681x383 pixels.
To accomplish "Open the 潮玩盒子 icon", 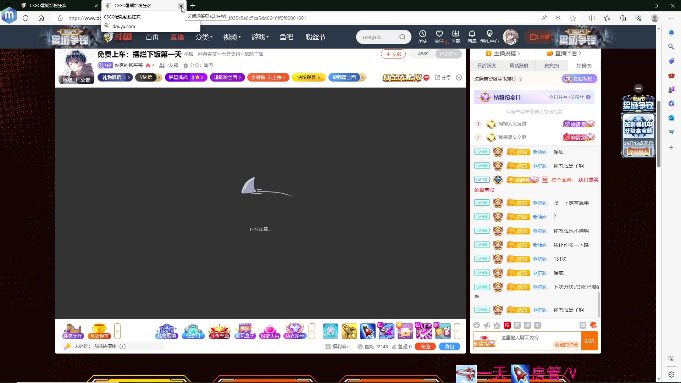I will coord(245,331).
